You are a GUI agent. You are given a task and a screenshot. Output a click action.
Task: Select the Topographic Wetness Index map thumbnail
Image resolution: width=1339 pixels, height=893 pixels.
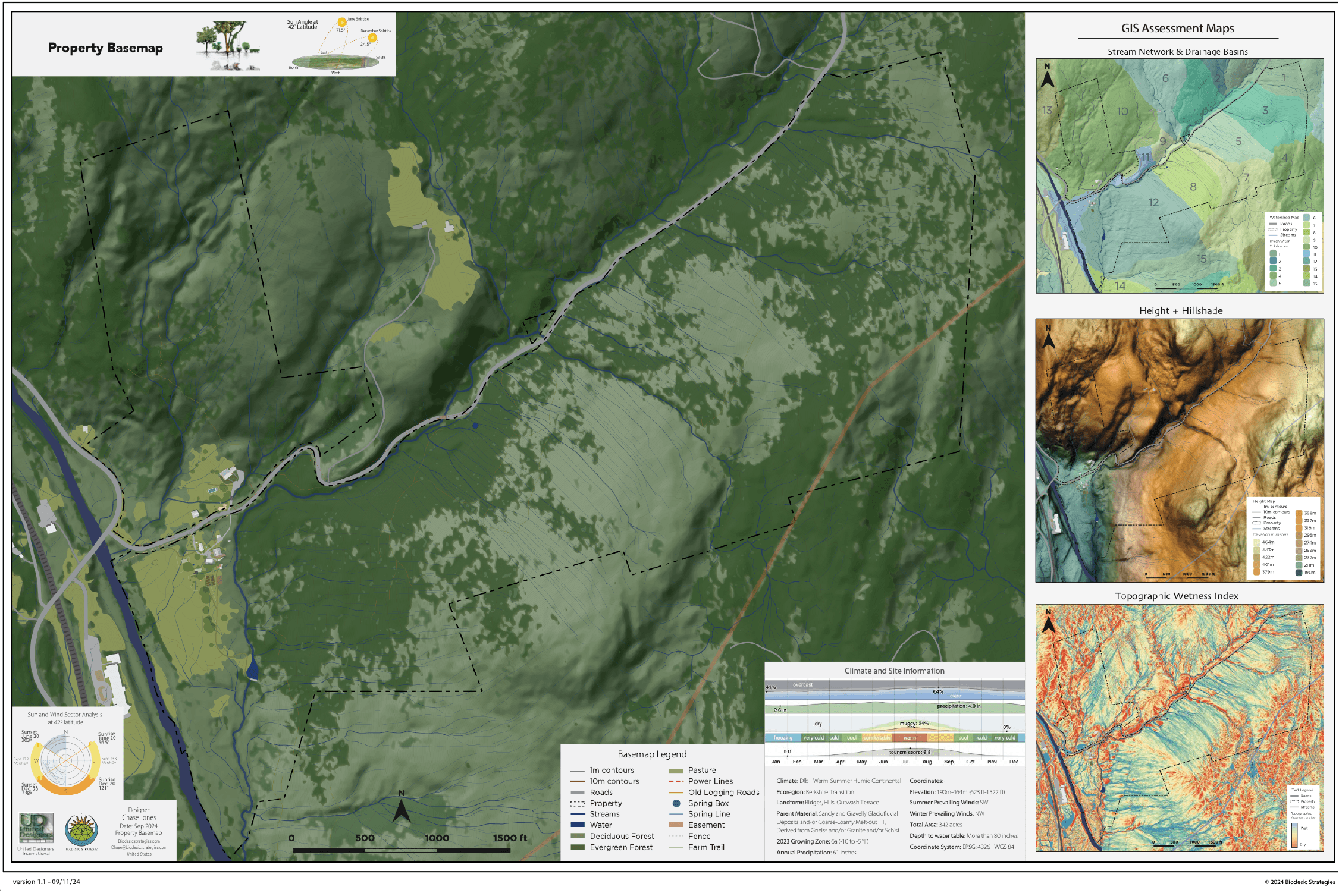click(1180, 728)
